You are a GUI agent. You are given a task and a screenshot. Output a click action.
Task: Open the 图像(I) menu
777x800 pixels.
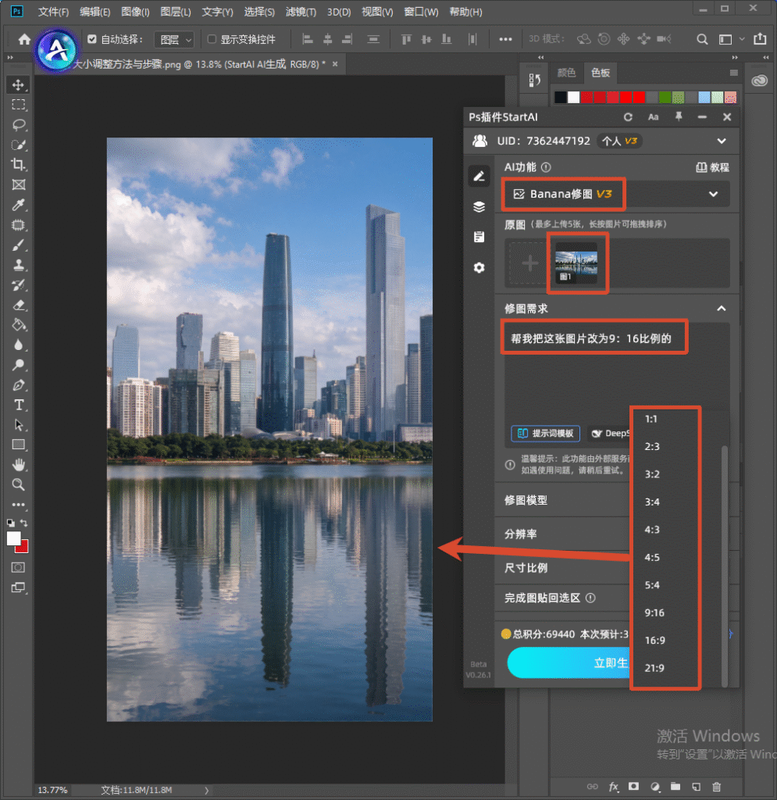(135, 12)
